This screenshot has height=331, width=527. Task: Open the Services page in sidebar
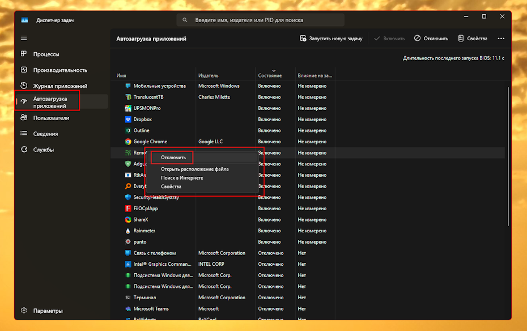coord(43,150)
